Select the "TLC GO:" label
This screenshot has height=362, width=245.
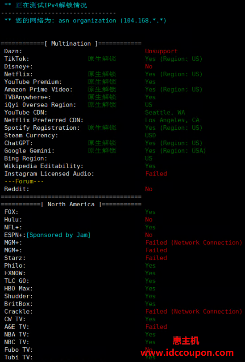[17, 281]
